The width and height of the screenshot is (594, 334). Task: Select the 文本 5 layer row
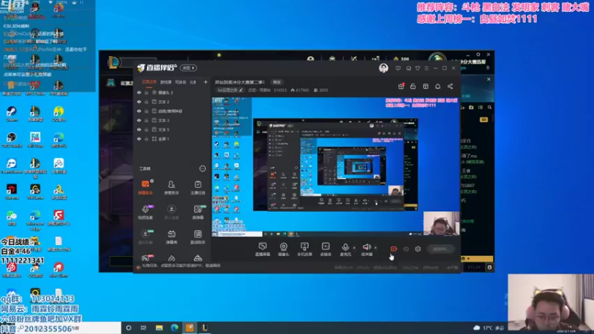coord(173,129)
